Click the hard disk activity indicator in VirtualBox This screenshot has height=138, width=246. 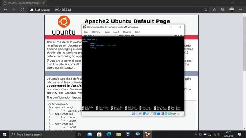coord(133,113)
